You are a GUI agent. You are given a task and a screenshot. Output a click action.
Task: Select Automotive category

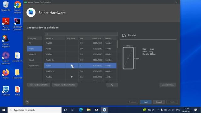[x=35, y=66]
